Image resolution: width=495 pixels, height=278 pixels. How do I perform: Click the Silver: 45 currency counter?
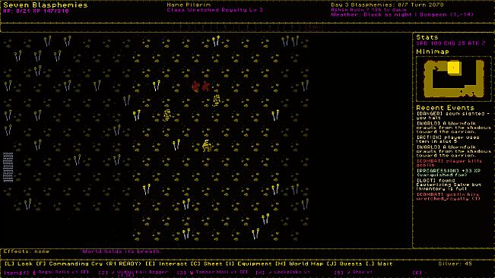pos(455,264)
